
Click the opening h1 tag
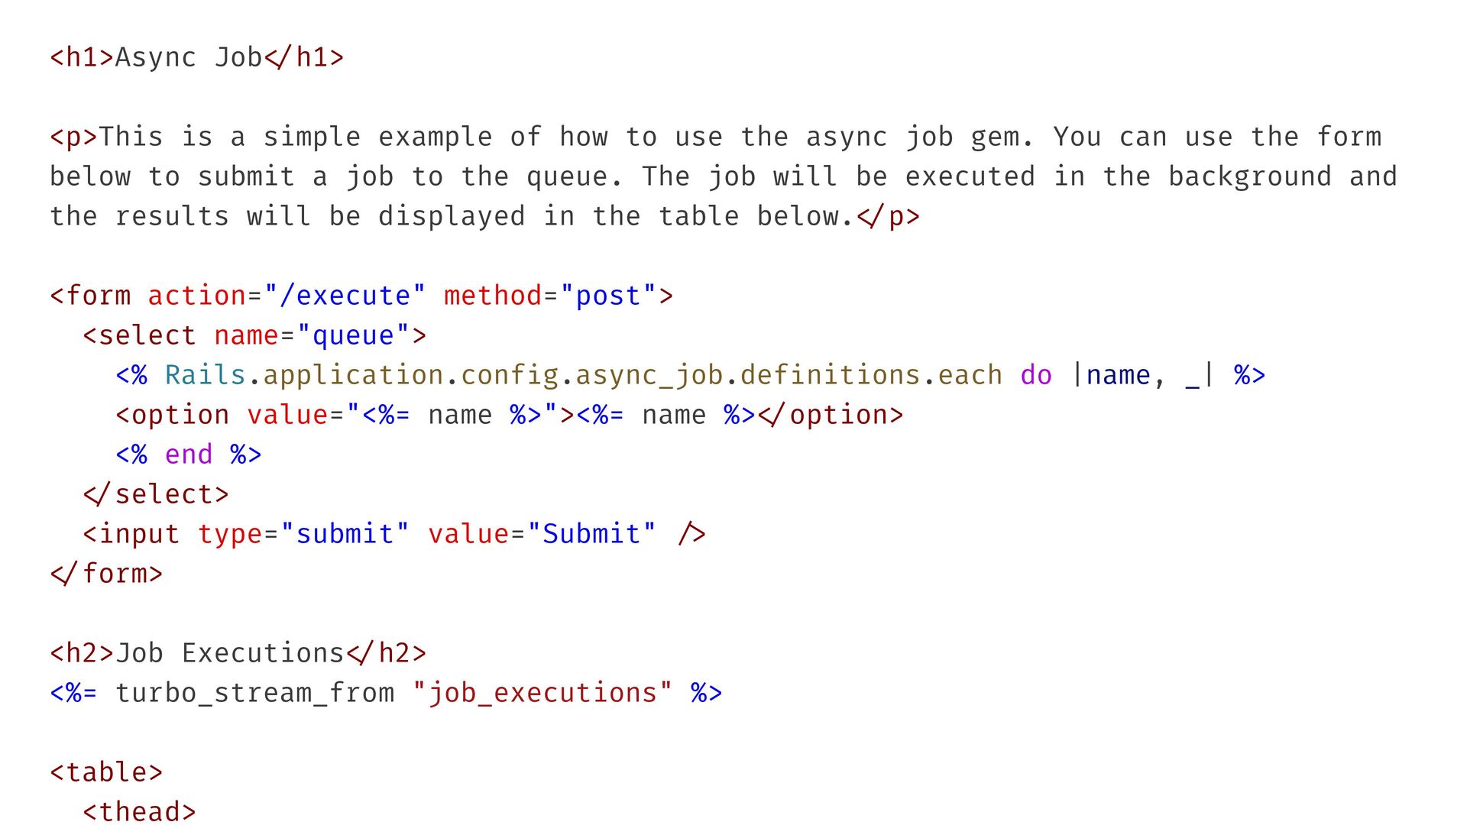click(x=82, y=57)
